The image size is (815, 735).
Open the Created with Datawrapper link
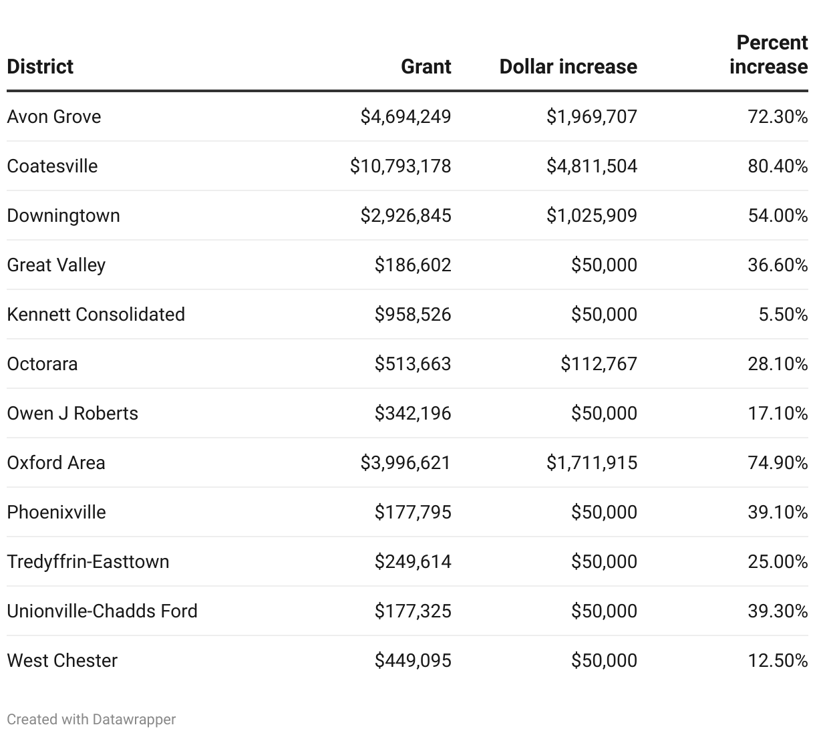pos(92,720)
